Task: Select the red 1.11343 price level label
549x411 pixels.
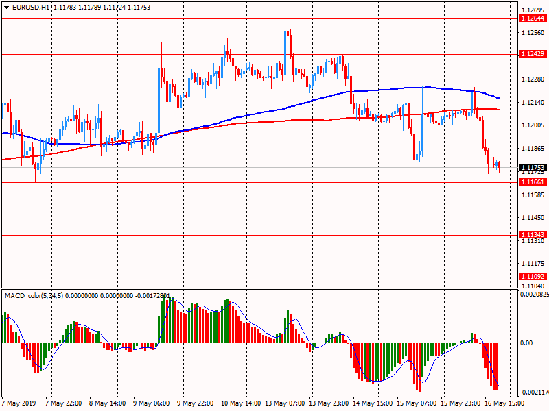Action: coord(532,234)
